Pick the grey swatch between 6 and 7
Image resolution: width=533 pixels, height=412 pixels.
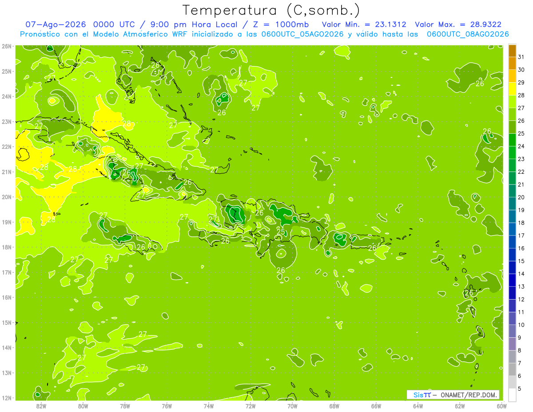click(512, 370)
